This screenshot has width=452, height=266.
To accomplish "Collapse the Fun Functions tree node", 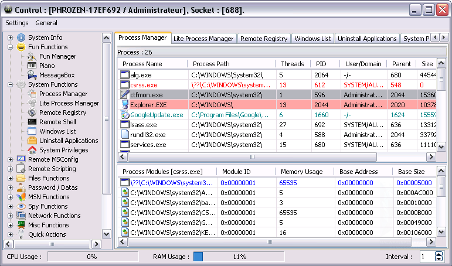I will pyautogui.click(x=11, y=47).
